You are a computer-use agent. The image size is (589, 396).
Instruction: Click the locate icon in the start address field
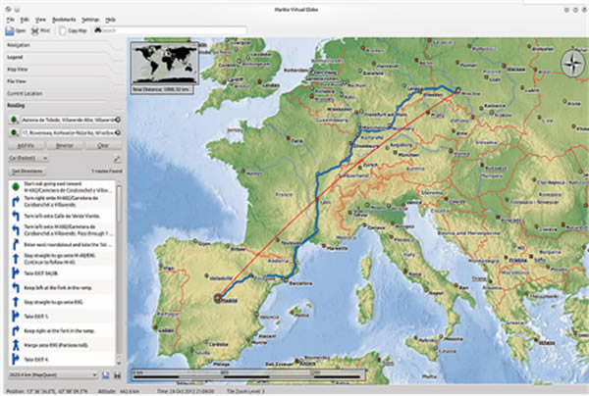tap(118, 120)
